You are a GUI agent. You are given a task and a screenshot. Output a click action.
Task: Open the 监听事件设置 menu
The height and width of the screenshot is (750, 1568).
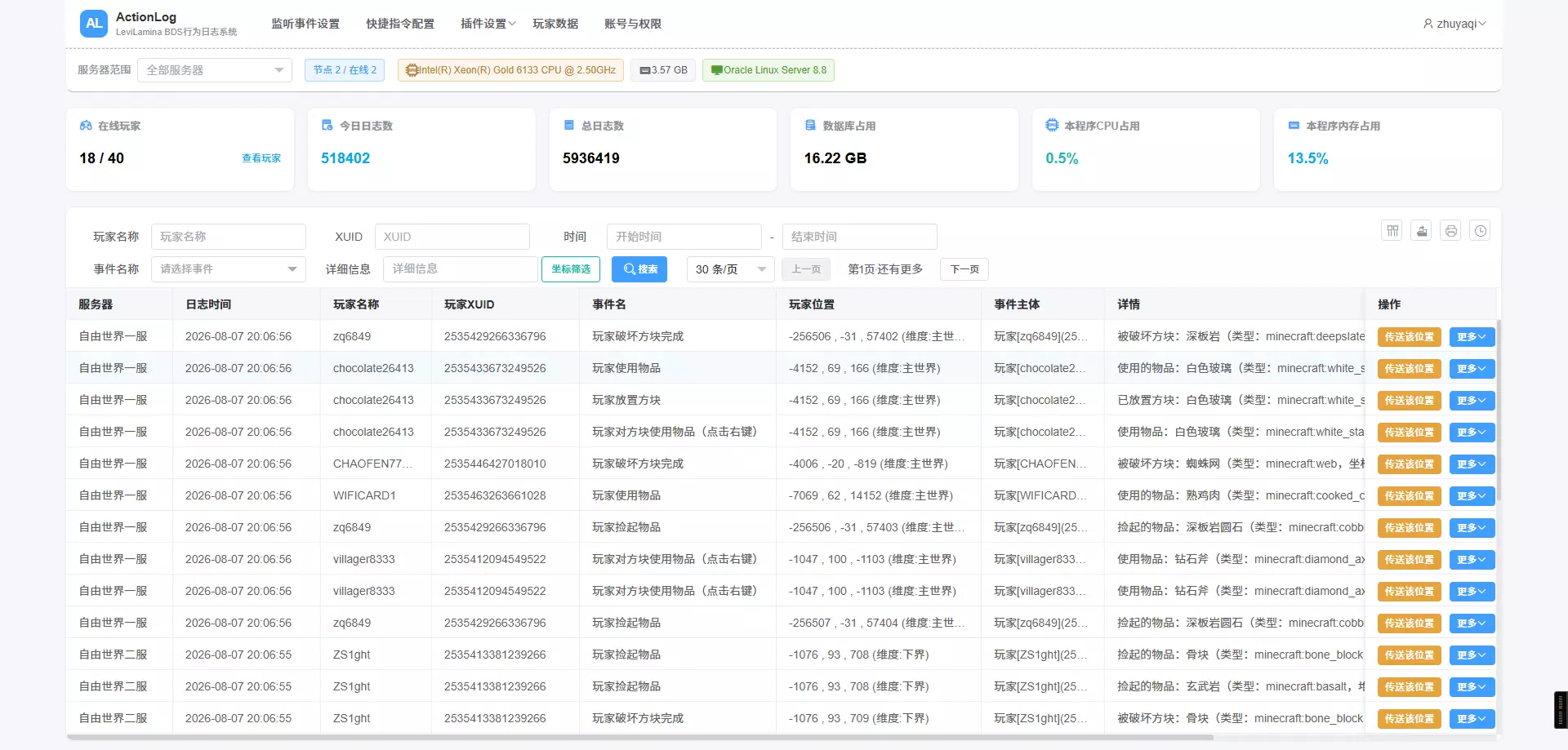click(305, 24)
